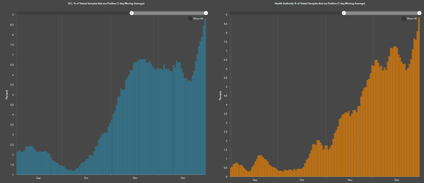424x183 pixels.
Task: Click selected light range of B.C. scrollbar
Action: pyautogui.click(x=169, y=13)
